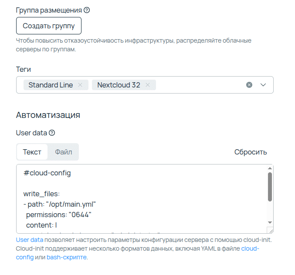Remove the Nextcloud 32 tag

[148, 85]
